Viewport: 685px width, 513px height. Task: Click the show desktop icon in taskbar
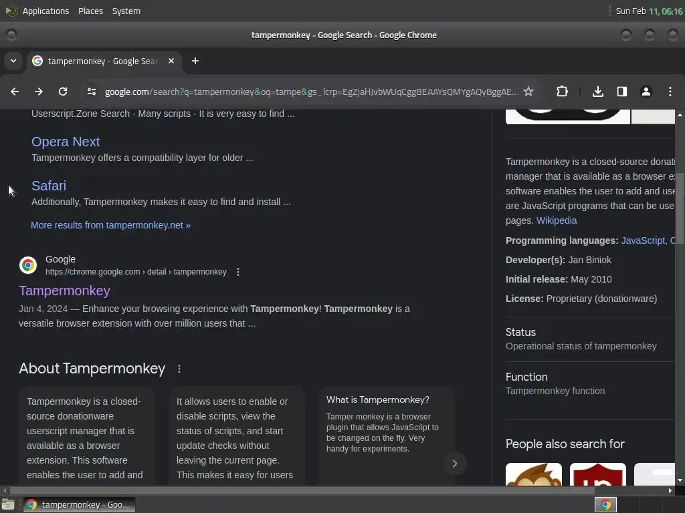point(8,505)
